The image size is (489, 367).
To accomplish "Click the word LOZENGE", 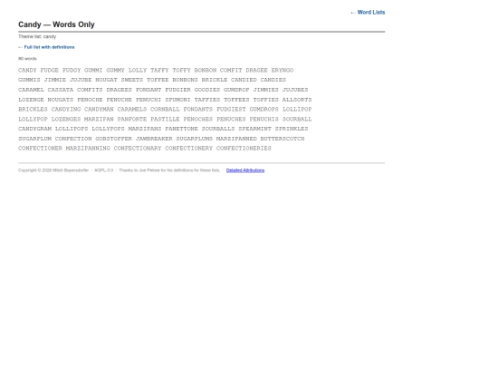I will [x=31, y=100].
